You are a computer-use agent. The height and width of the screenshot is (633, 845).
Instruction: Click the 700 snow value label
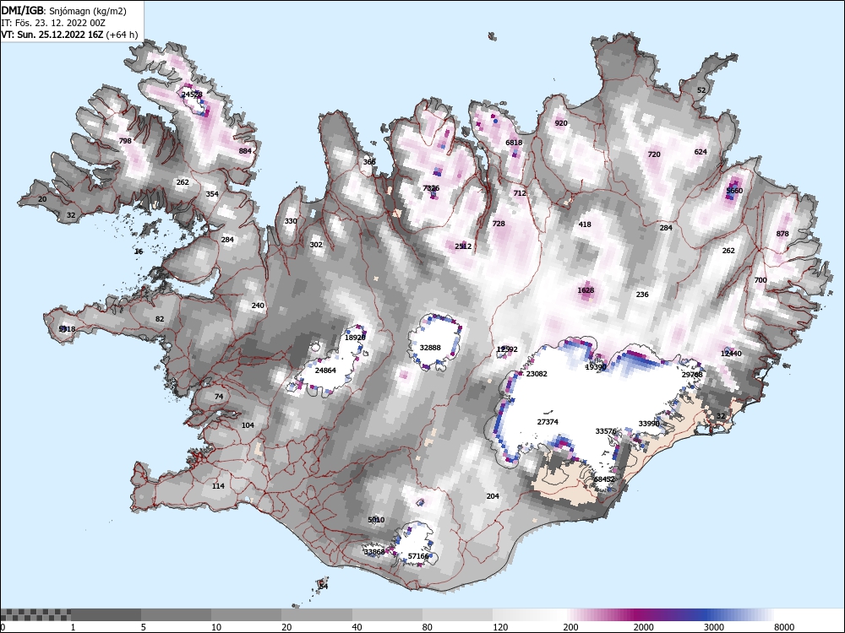click(760, 280)
